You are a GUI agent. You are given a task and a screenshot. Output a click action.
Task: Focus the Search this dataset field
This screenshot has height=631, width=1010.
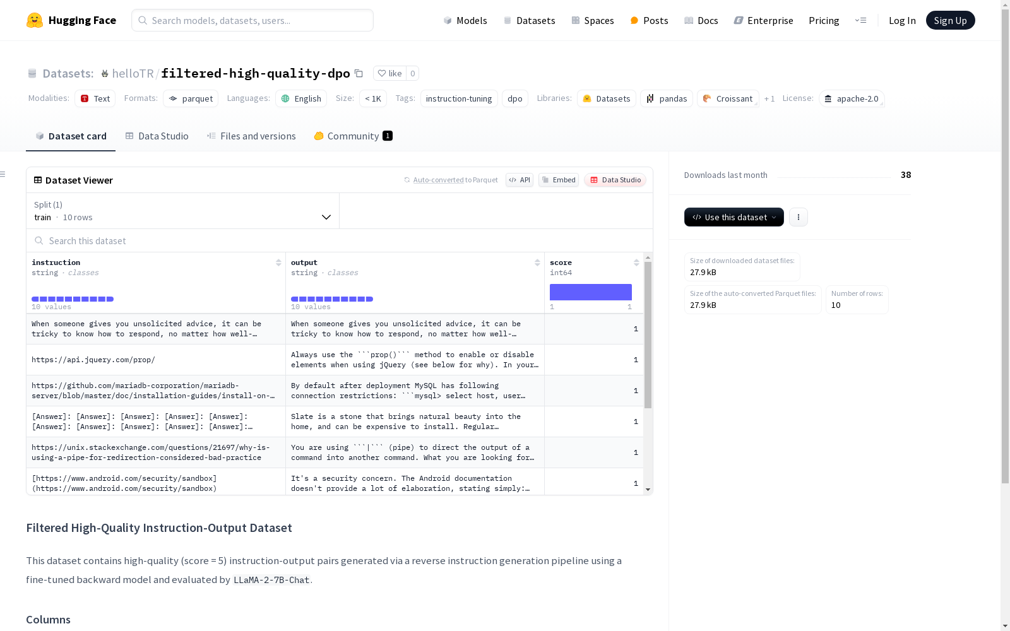tap(340, 240)
